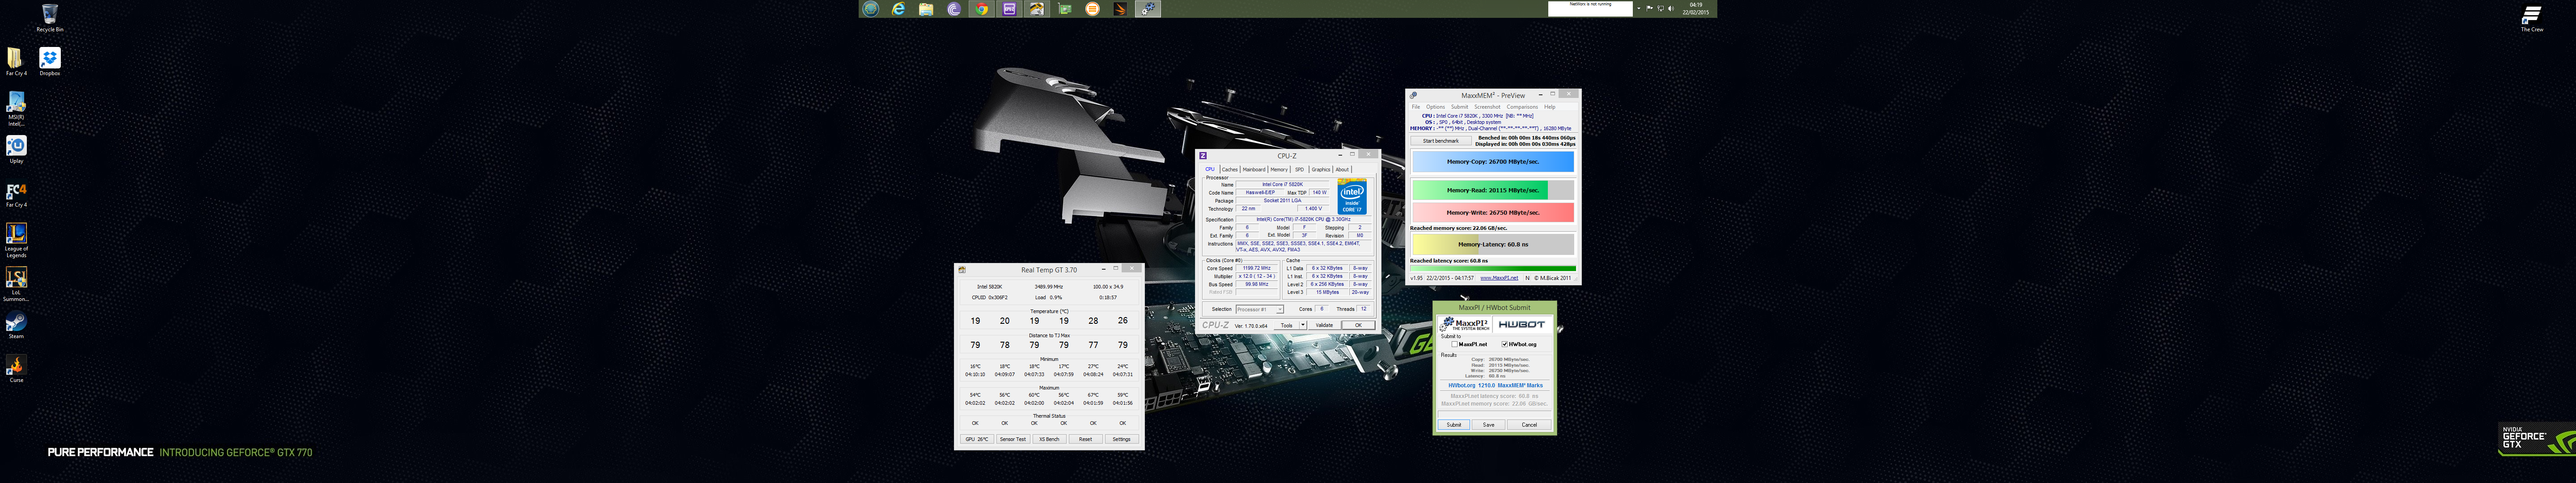Show hidden tray icons arrow

(1638, 8)
